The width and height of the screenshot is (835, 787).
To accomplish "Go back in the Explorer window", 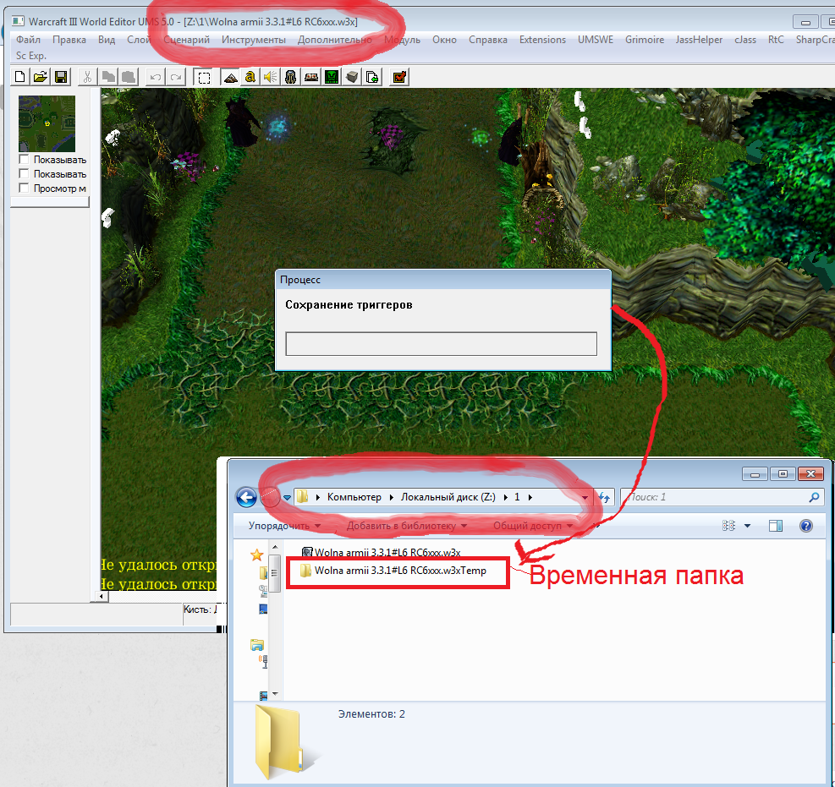I will (x=246, y=498).
